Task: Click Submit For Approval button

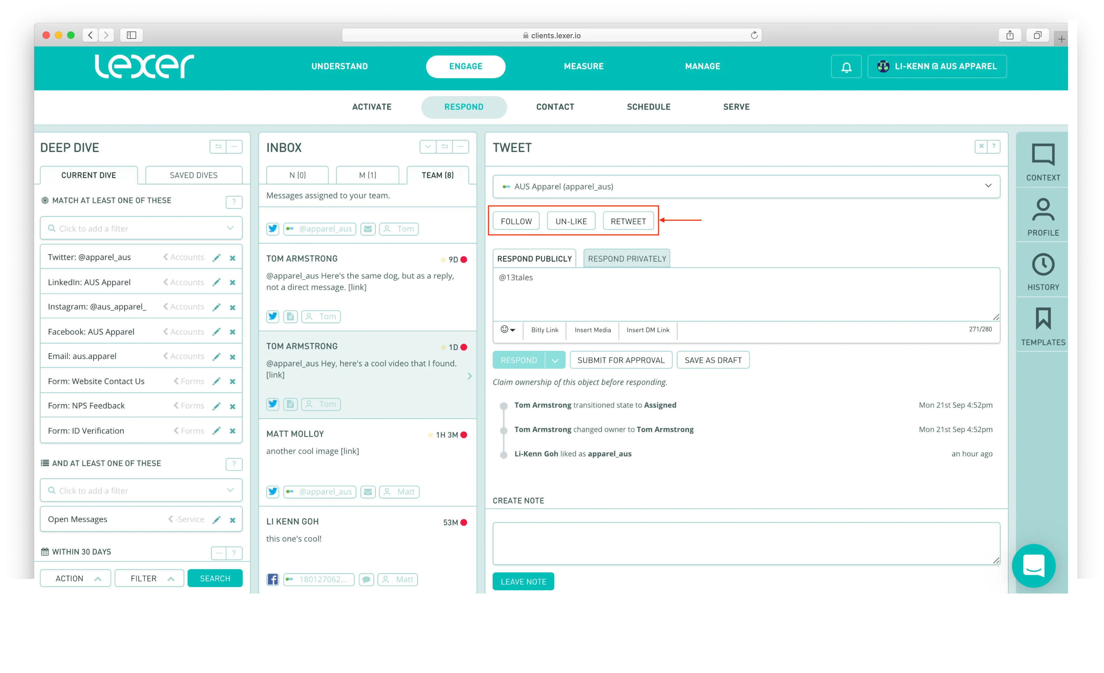Action: (621, 360)
